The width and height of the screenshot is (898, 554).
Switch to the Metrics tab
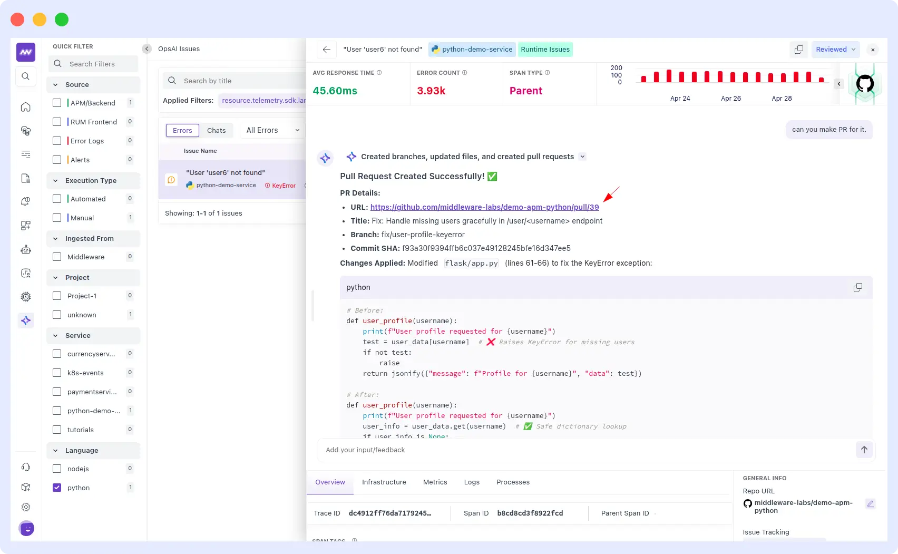point(435,482)
